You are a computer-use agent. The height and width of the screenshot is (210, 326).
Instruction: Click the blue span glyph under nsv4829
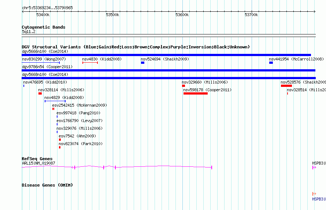coord(55,101)
